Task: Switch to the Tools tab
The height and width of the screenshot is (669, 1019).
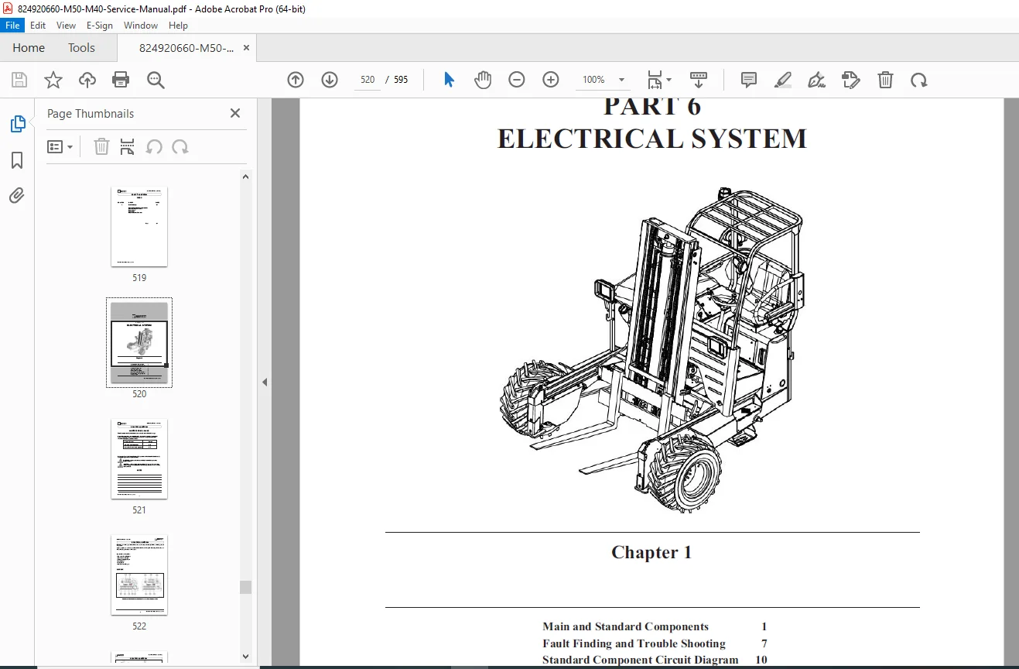Action: pos(81,48)
